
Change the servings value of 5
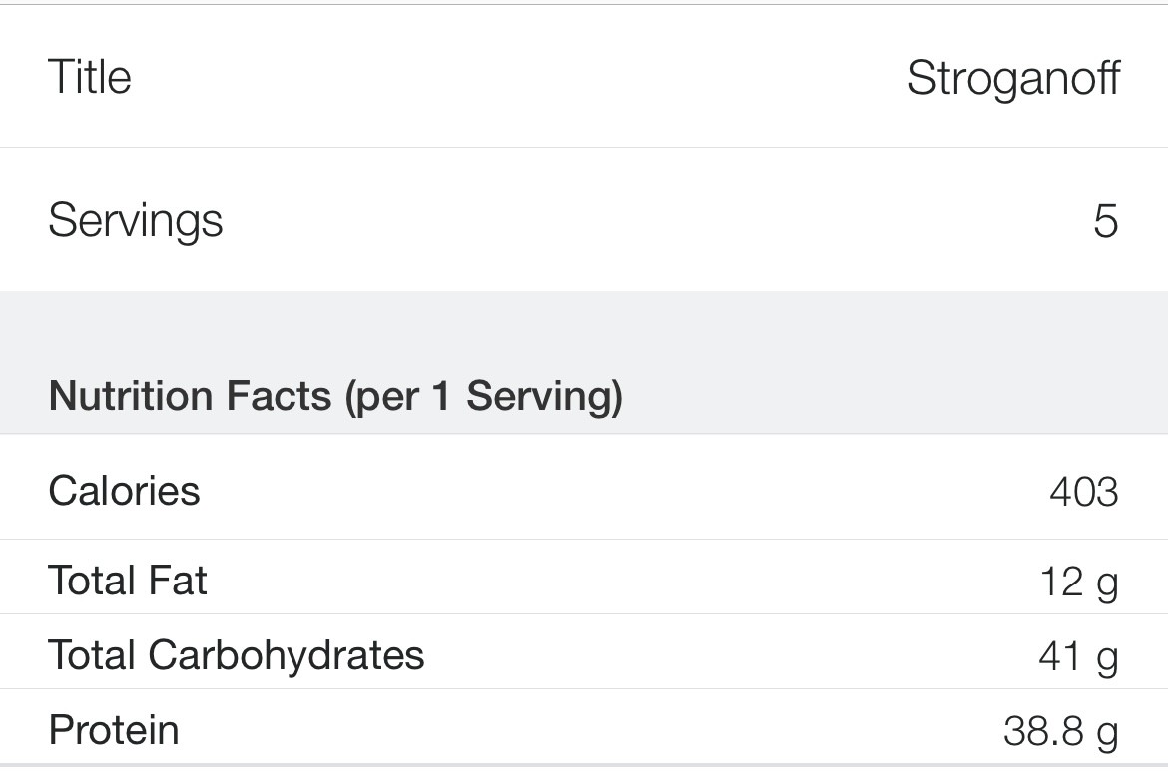1105,220
